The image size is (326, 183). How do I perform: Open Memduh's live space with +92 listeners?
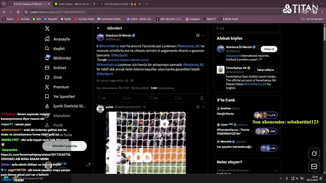point(247,145)
